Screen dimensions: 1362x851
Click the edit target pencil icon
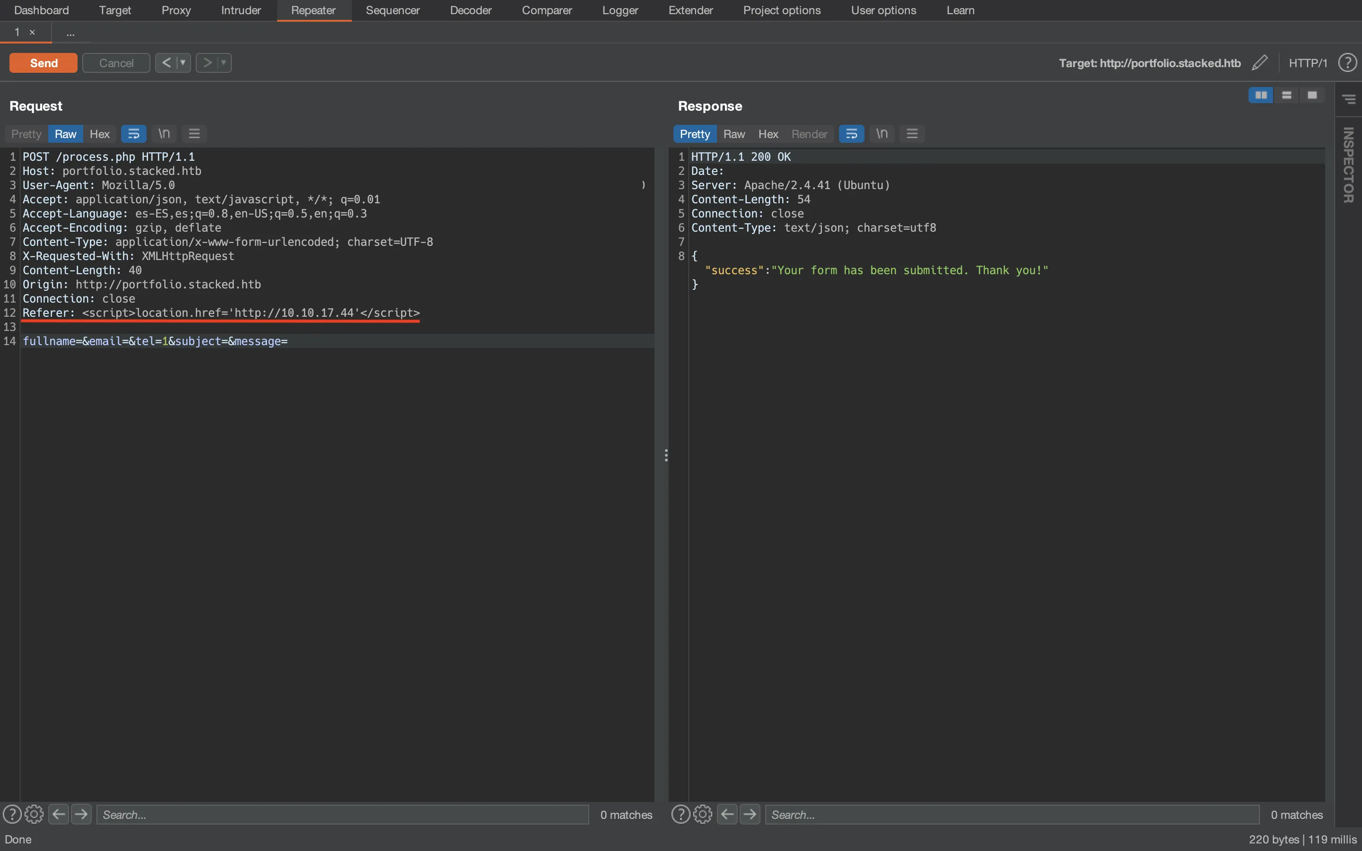(1259, 62)
